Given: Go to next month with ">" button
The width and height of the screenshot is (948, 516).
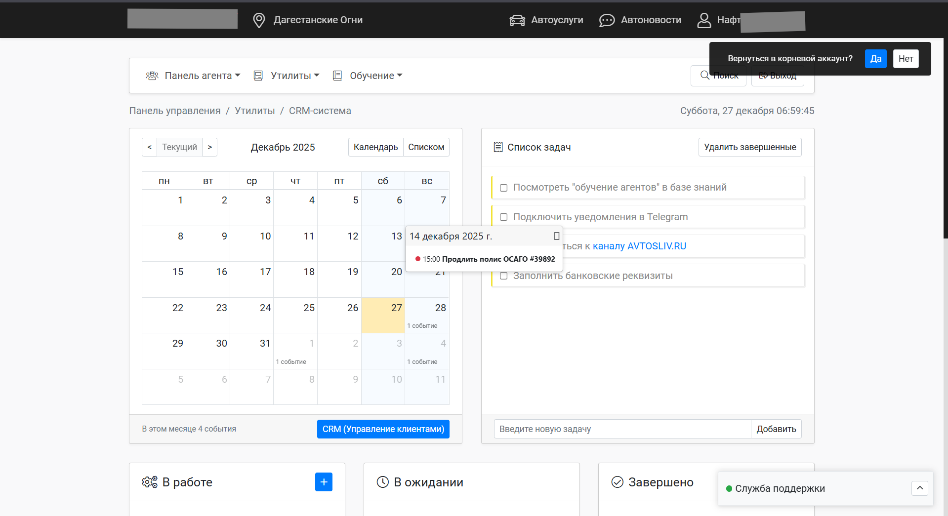Looking at the screenshot, I should point(210,147).
